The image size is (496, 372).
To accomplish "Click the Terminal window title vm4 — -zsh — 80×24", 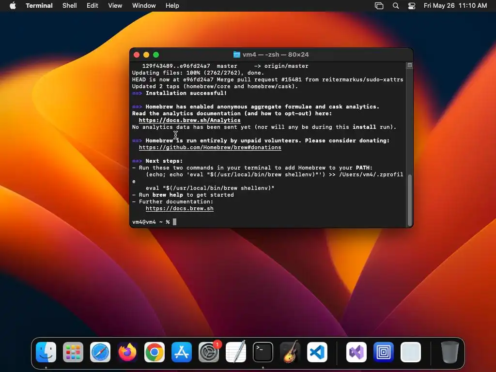I will pyautogui.click(x=275, y=54).
